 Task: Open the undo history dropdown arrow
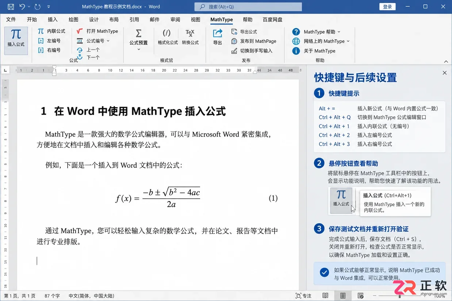[28, 7]
